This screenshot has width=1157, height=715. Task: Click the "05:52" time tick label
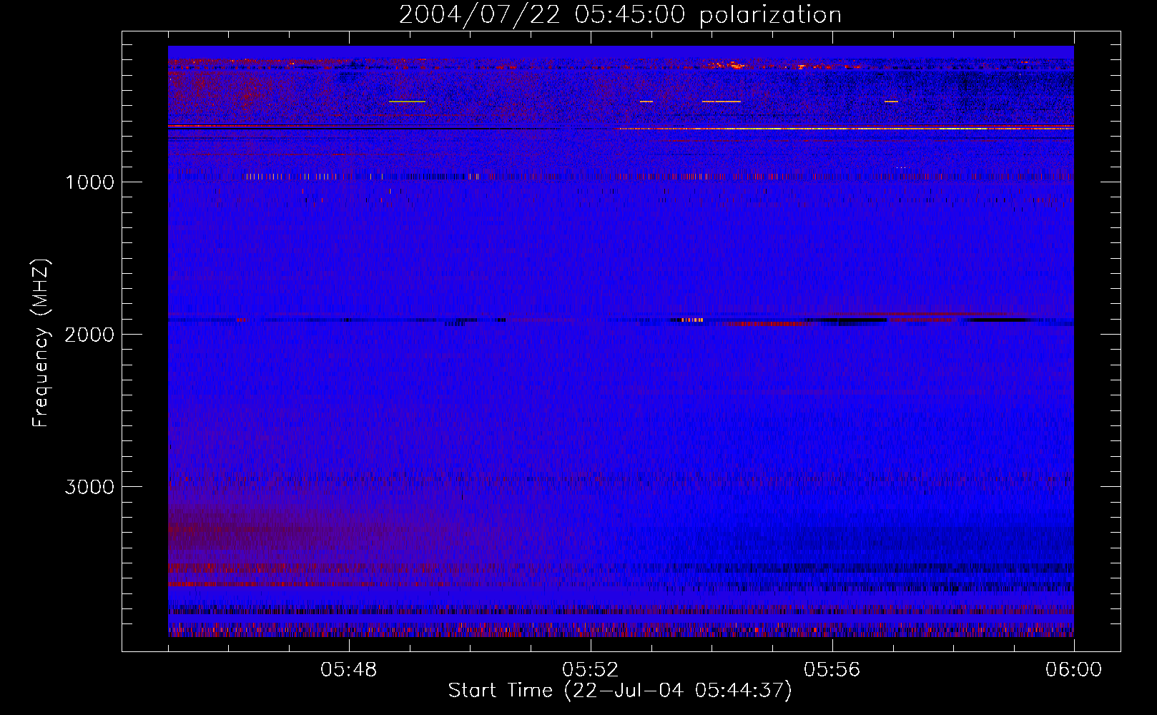(x=591, y=670)
